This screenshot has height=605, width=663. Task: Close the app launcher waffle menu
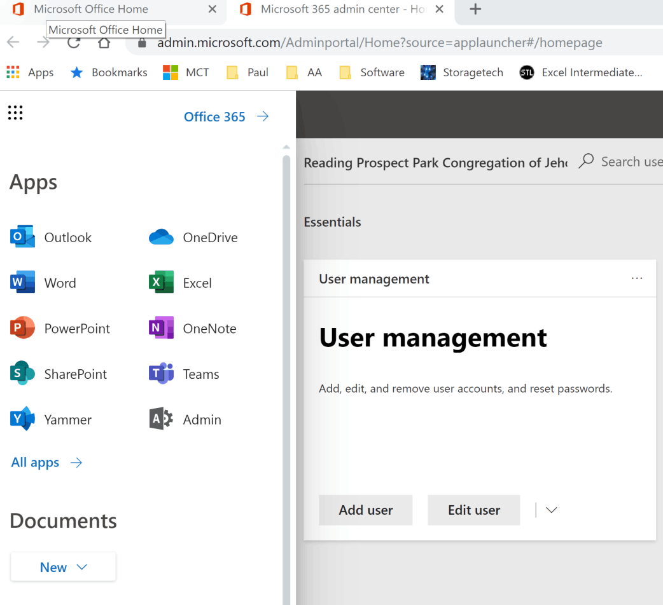(15, 113)
